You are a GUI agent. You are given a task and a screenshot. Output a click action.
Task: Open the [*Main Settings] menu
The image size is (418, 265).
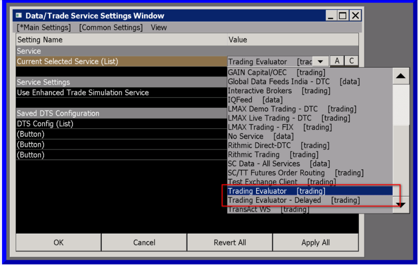(x=44, y=27)
